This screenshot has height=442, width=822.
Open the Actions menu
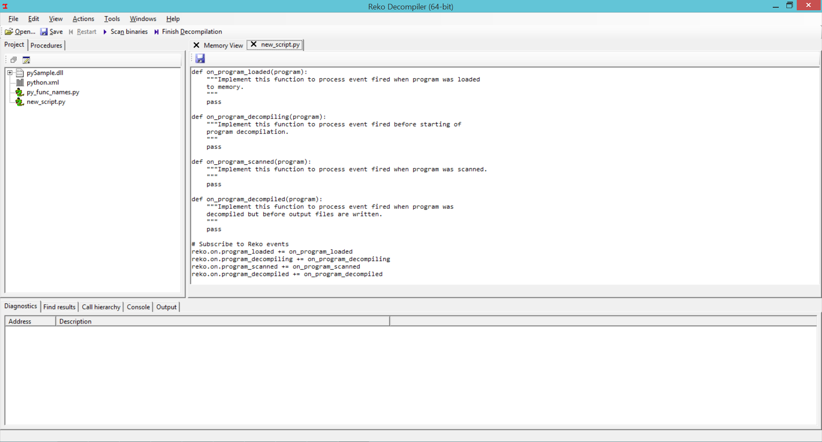[x=83, y=19]
